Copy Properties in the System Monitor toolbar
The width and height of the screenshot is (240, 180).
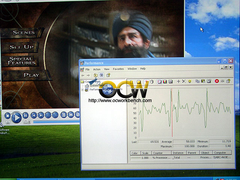tap(198, 81)
